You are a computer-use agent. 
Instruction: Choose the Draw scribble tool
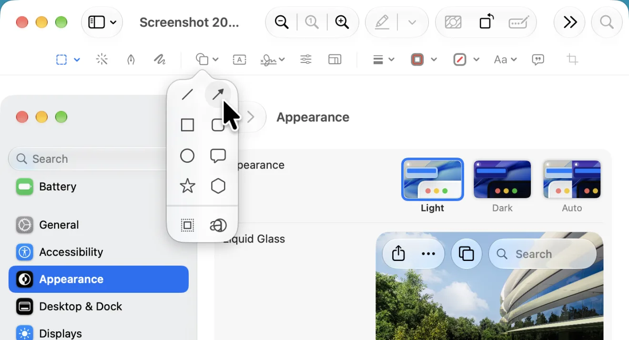tap(160, 60)
